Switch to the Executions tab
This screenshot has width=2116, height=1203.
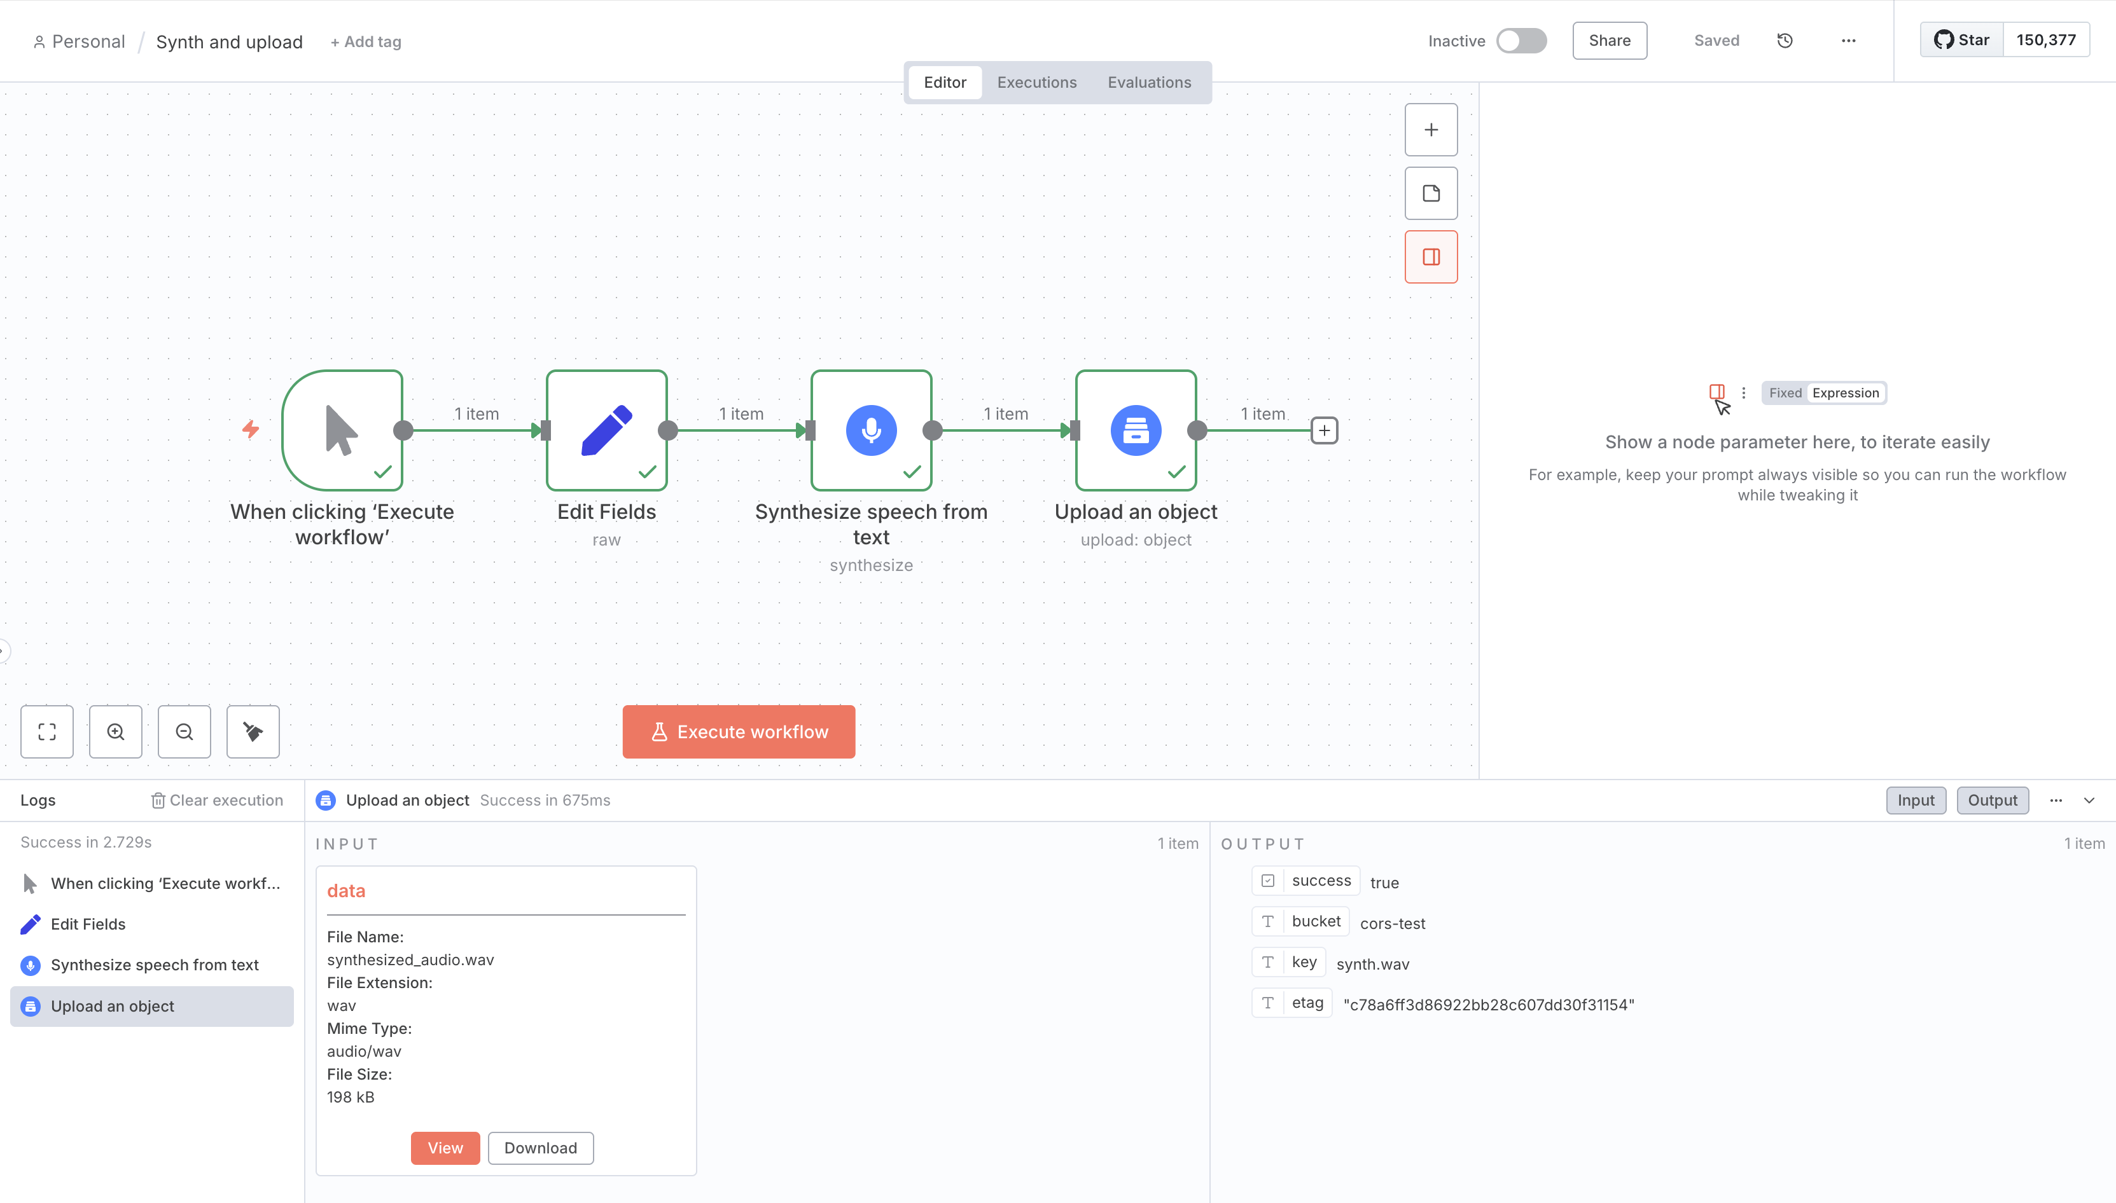1036,82
